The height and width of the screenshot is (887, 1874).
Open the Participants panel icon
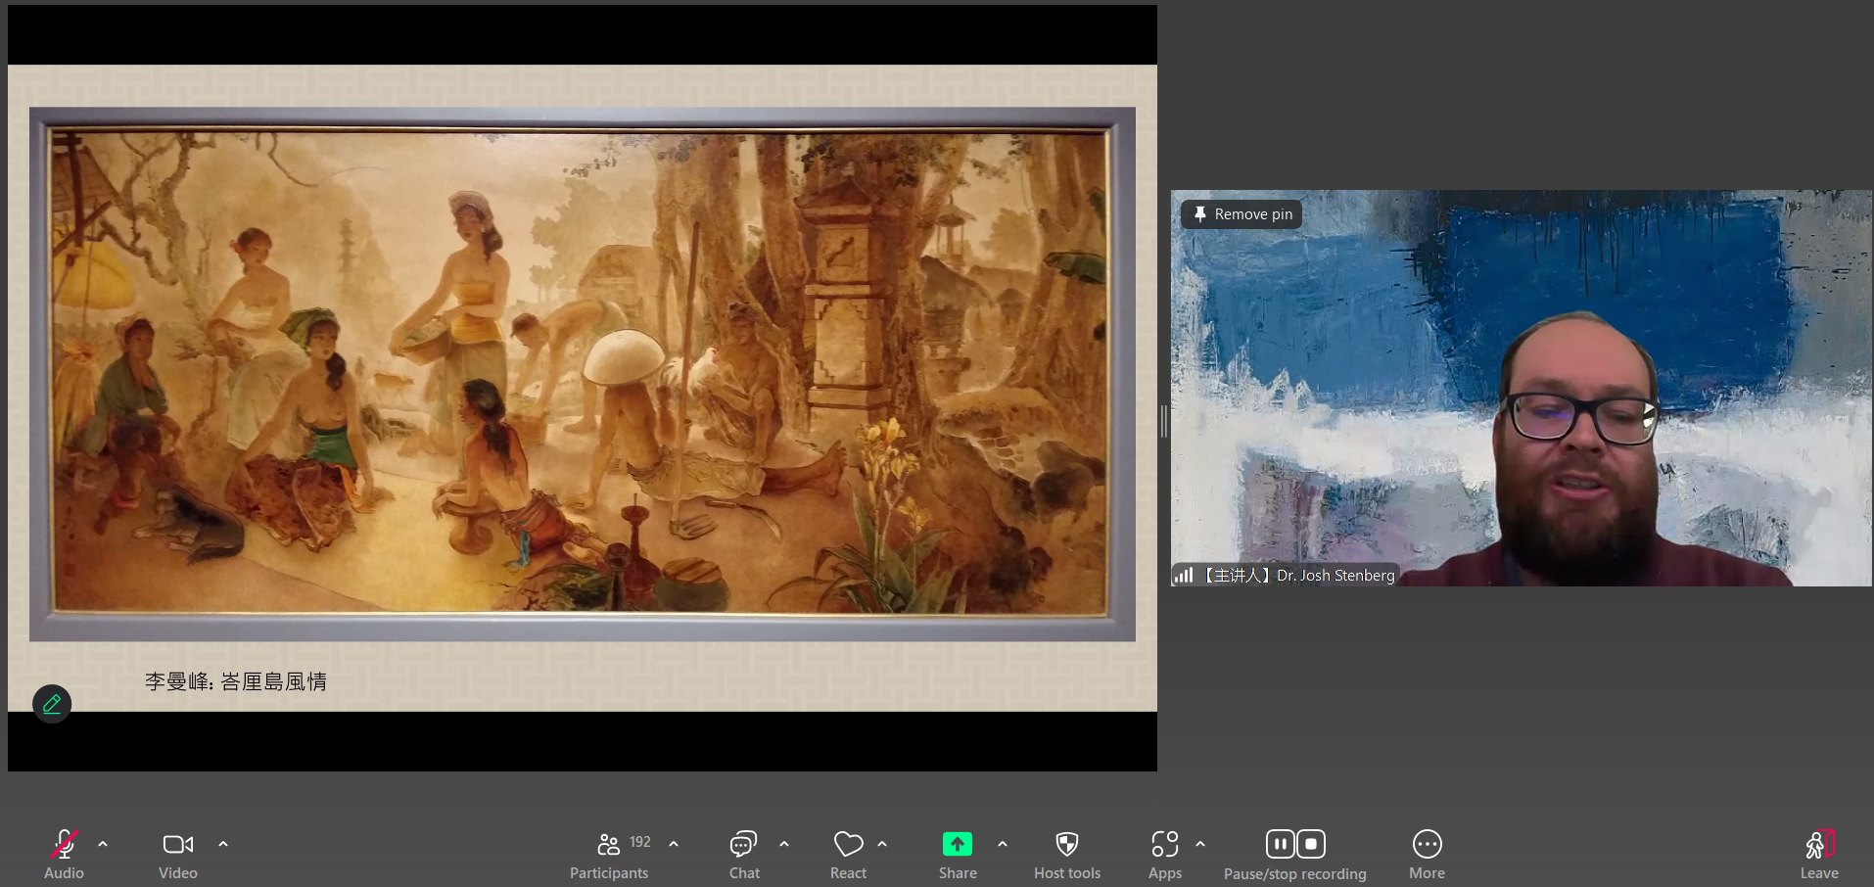[x=608, y=844]
